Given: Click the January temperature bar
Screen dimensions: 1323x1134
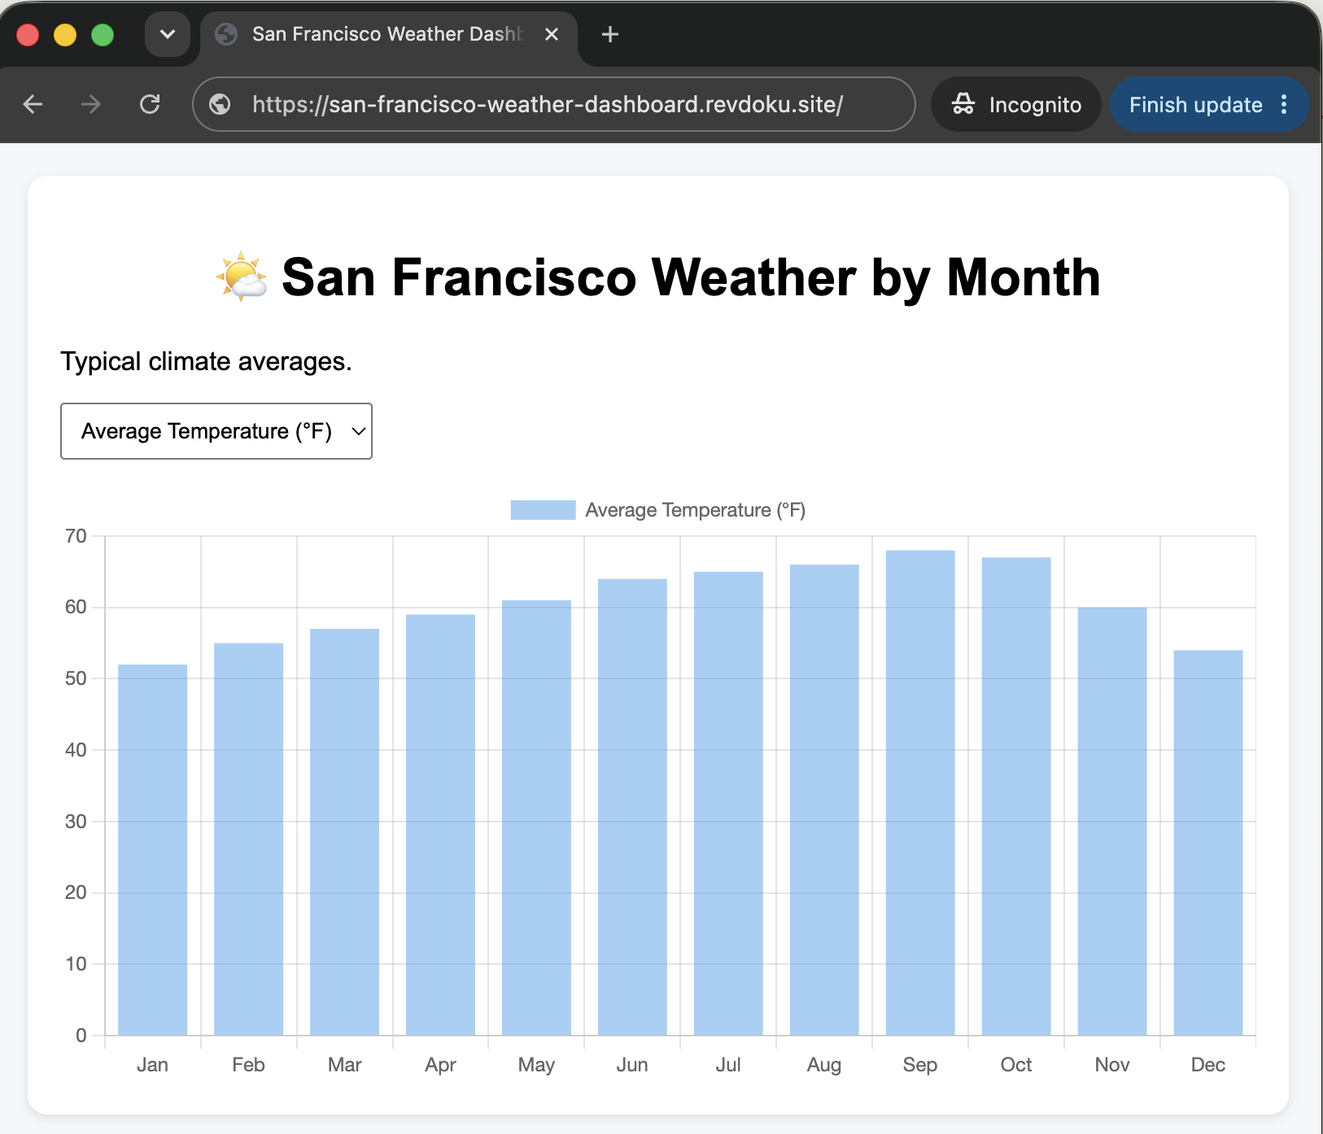Looking at the screenshot, I should [x=153, y=850].
